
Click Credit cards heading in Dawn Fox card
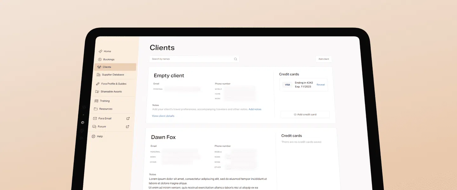(x=292, y=136)
